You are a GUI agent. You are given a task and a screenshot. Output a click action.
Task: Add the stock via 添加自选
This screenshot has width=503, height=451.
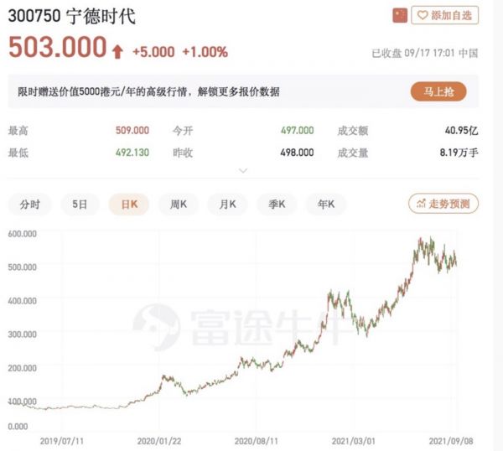(x=444, y=15)
